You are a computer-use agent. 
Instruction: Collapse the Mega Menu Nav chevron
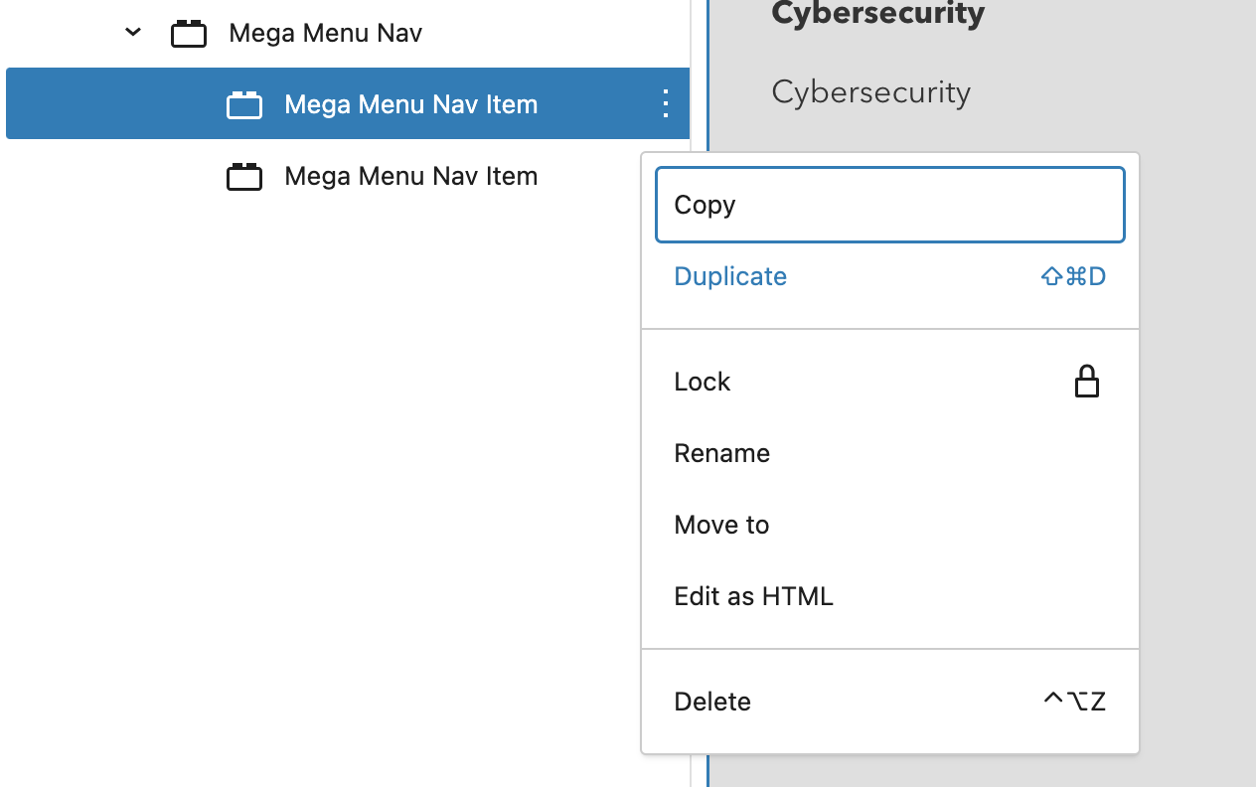coord(133,33)
